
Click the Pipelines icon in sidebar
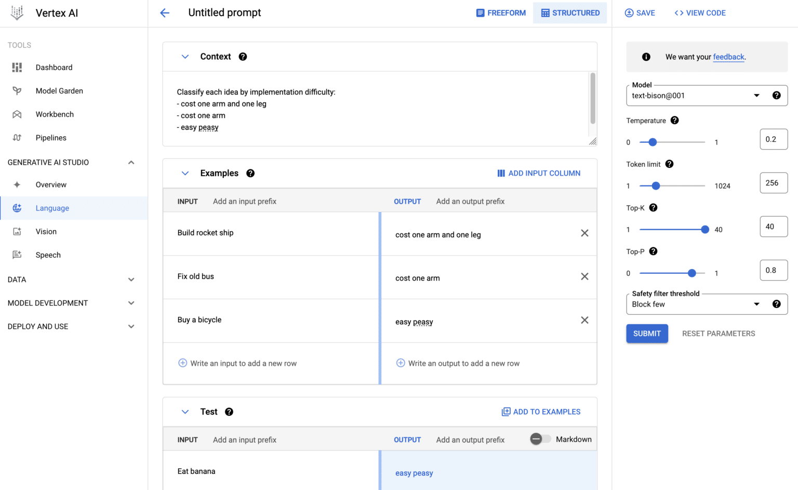[x=17, y=138]
